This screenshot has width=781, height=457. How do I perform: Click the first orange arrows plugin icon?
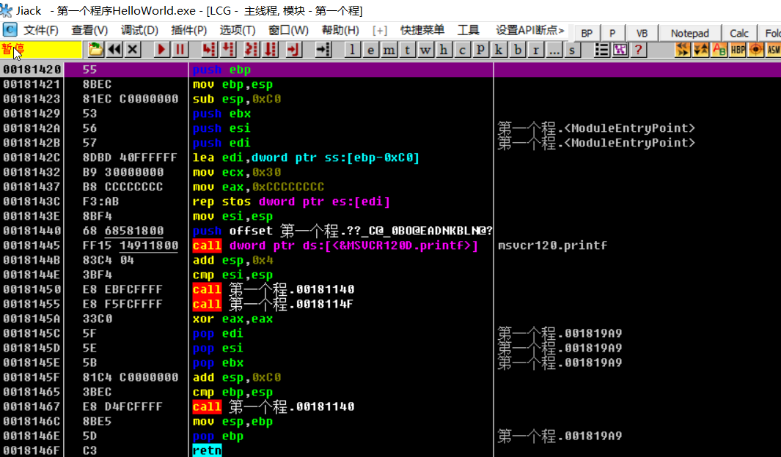click(683, 50)
